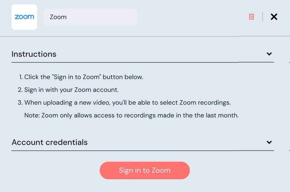The width and height of the screenshot is (290, 192).
Task: Click the note about last month recordings
Action: click(x=131, y=116)
